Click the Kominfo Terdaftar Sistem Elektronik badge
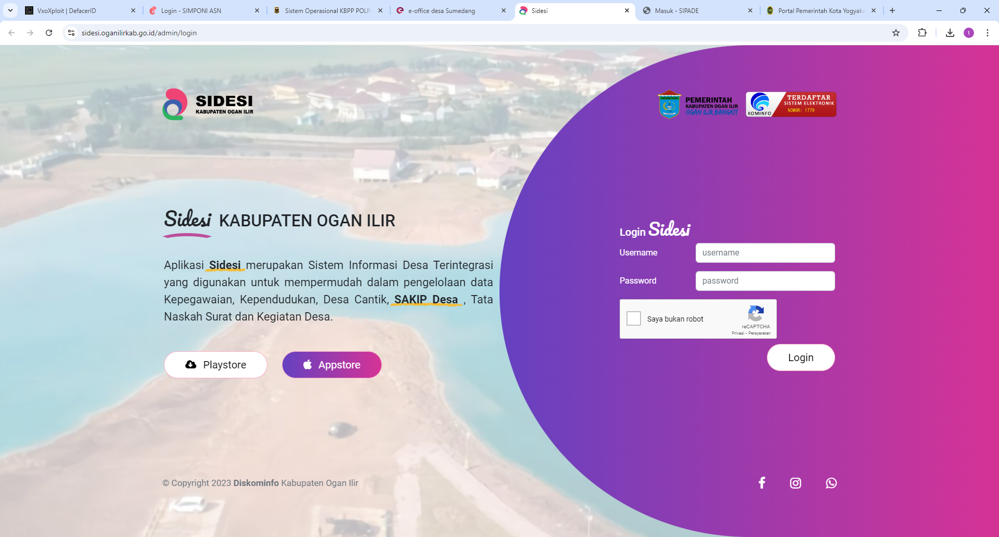Image resolution: width=999 pixels, height=537 pixels. pos(791,104)
